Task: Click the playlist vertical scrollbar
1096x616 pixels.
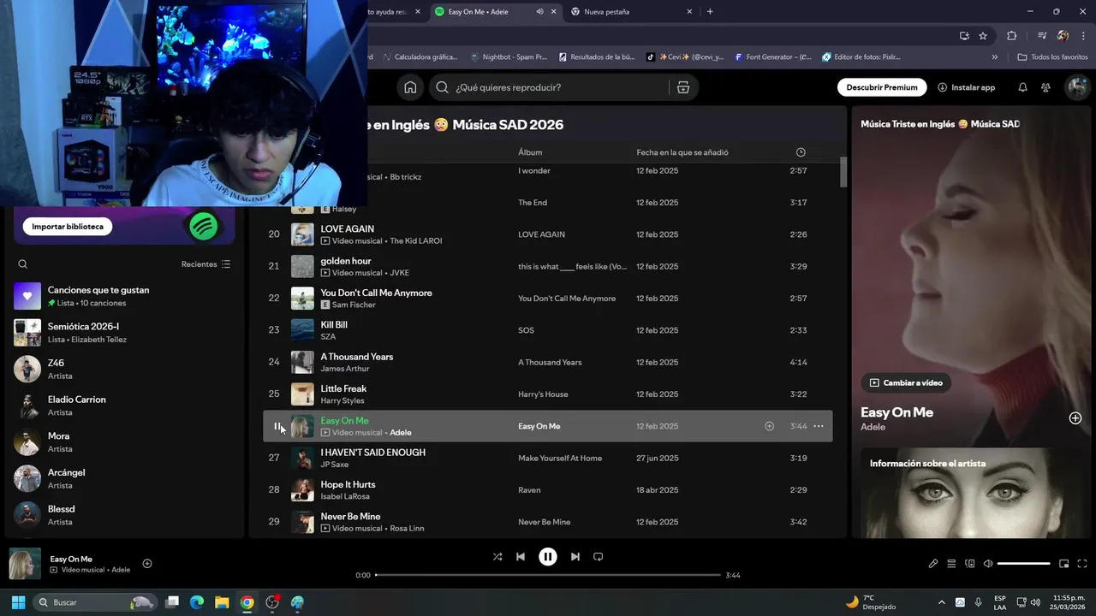Action: click(x=843, y=172)
